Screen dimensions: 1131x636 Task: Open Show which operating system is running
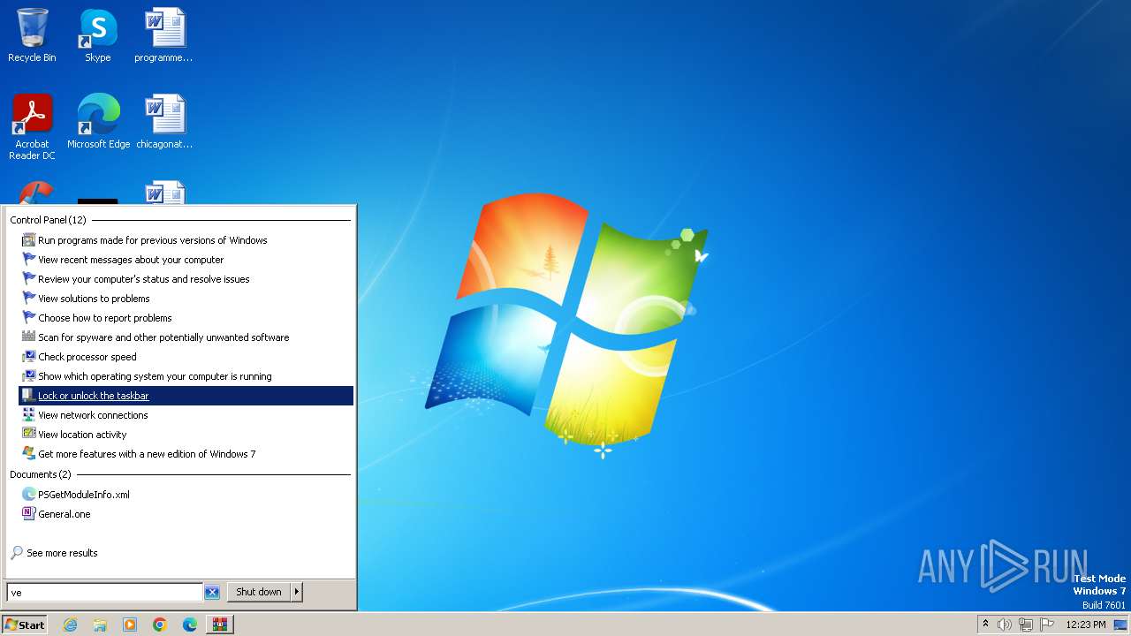(x=186, y=376)
